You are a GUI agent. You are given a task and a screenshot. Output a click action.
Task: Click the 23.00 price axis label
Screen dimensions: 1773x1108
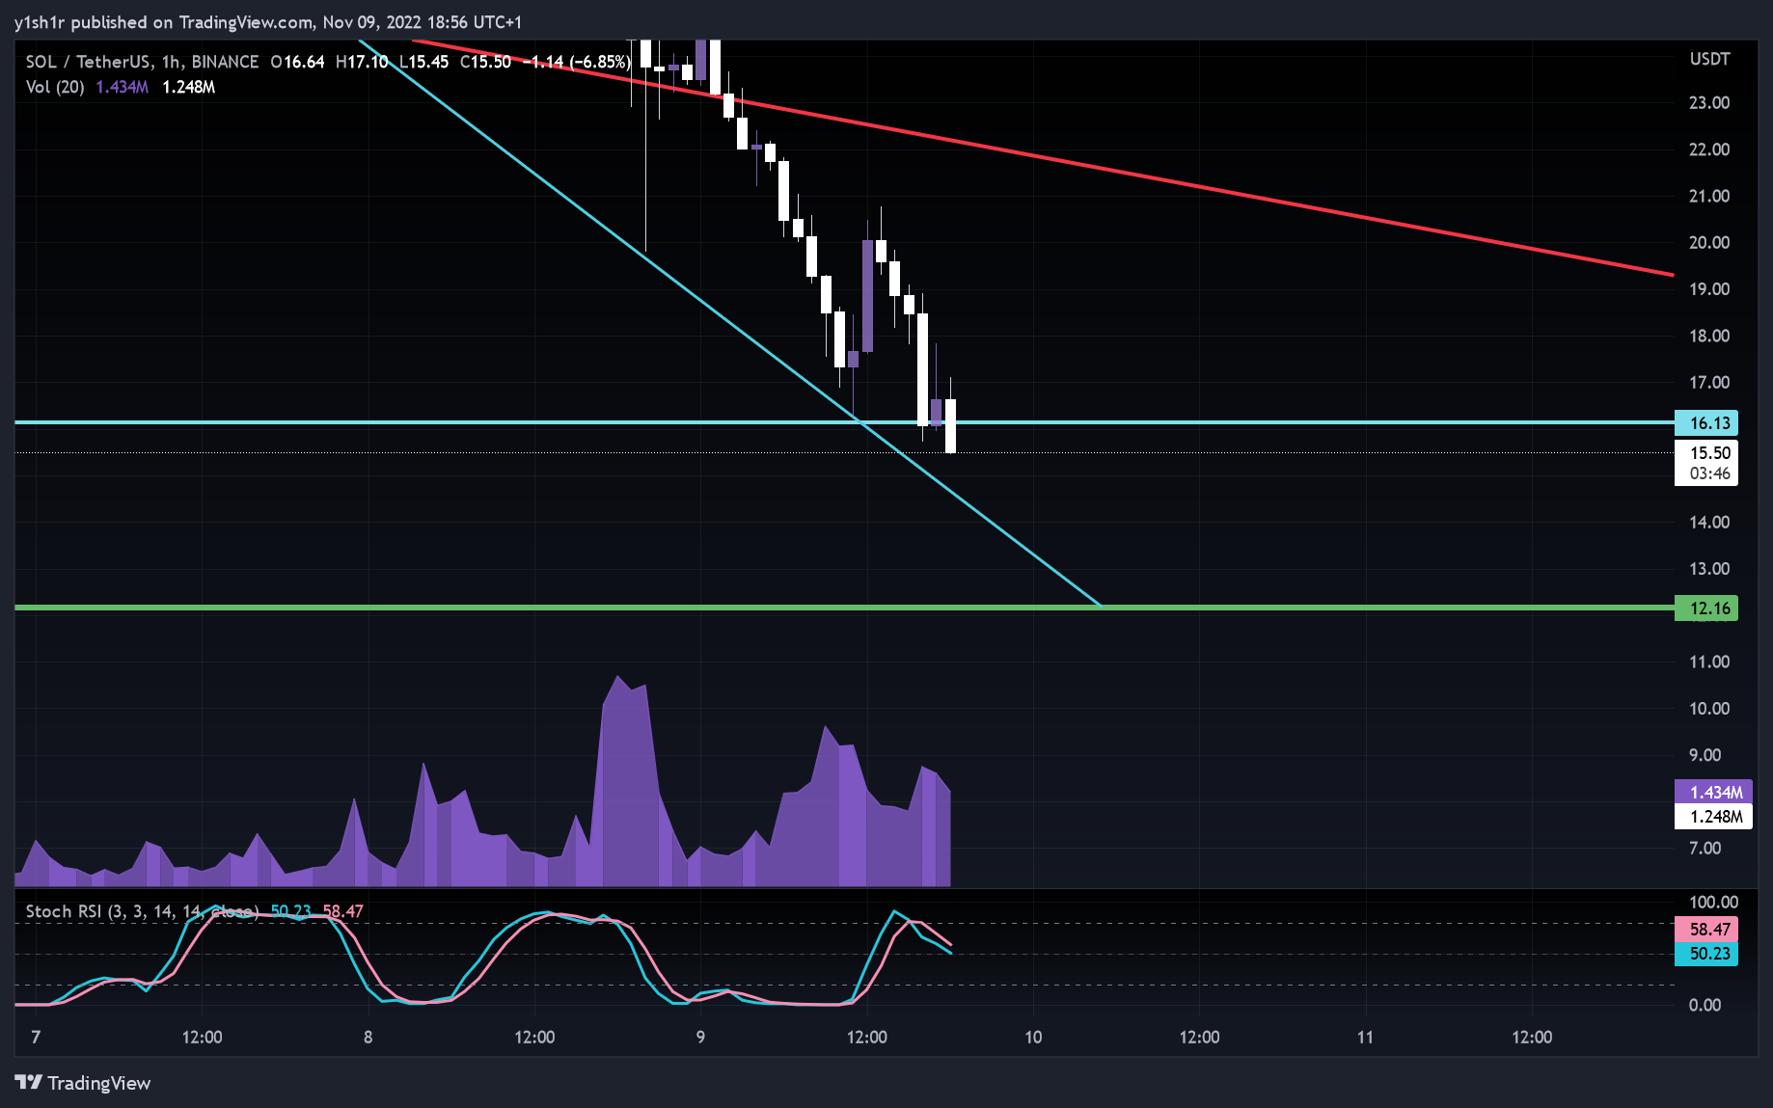point(1709,102)
